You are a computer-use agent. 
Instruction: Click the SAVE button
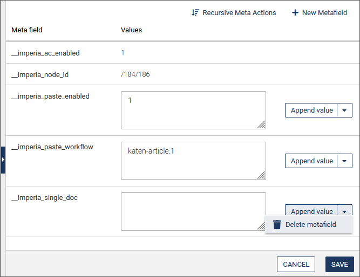tap(339, 265)
